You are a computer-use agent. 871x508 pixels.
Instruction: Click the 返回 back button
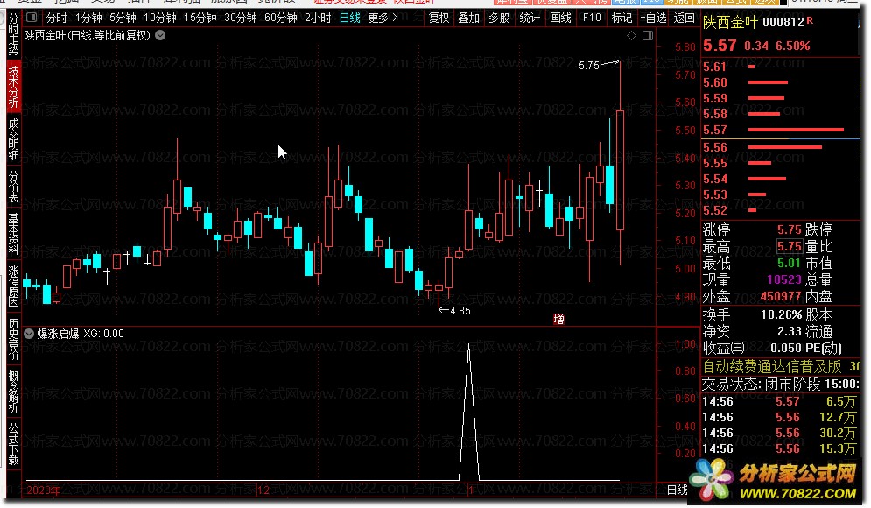pos(684,18)
